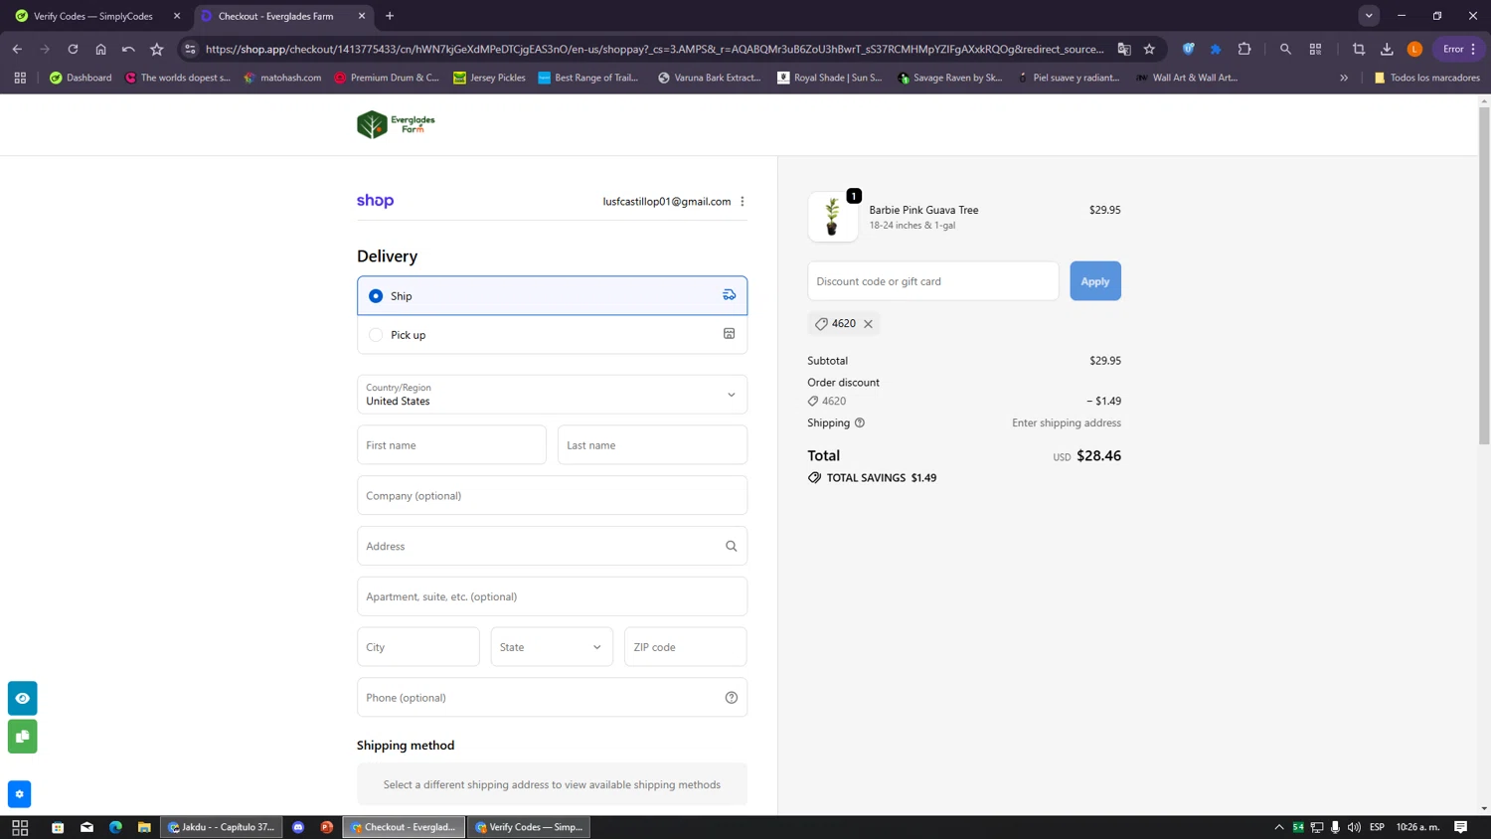Click the shipping info question mark icon
The height and width of the screenshot is (839, 1491).
tap(860, 422)
